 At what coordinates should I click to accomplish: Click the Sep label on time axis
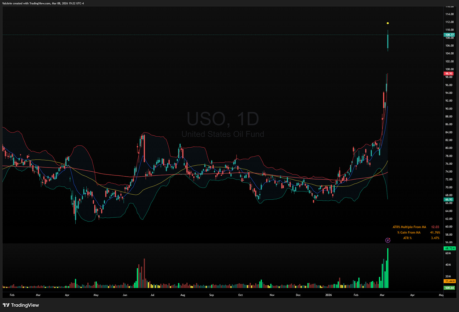tap(212, 295)
